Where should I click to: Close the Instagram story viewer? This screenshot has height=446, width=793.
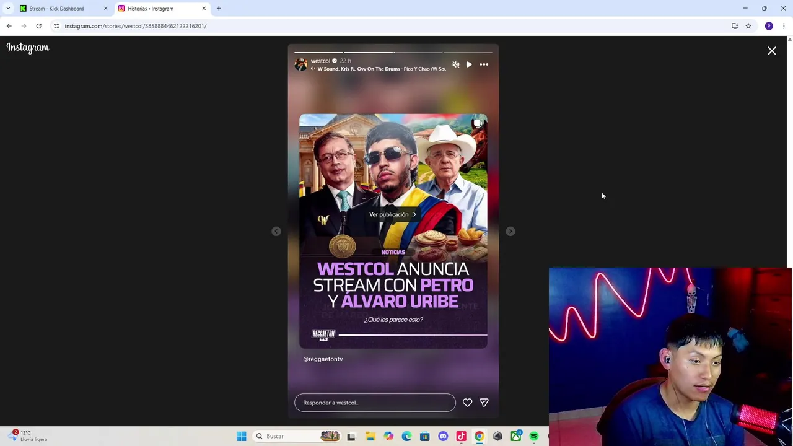(x=771, y=51)
